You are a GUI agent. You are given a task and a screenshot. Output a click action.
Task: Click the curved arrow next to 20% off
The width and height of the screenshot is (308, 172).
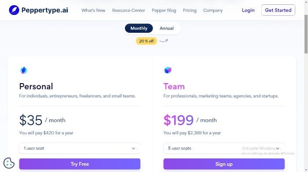click(x=163, y=41)
